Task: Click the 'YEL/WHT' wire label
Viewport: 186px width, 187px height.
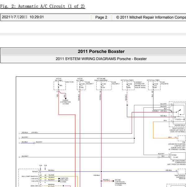Action: coord(51,177)
